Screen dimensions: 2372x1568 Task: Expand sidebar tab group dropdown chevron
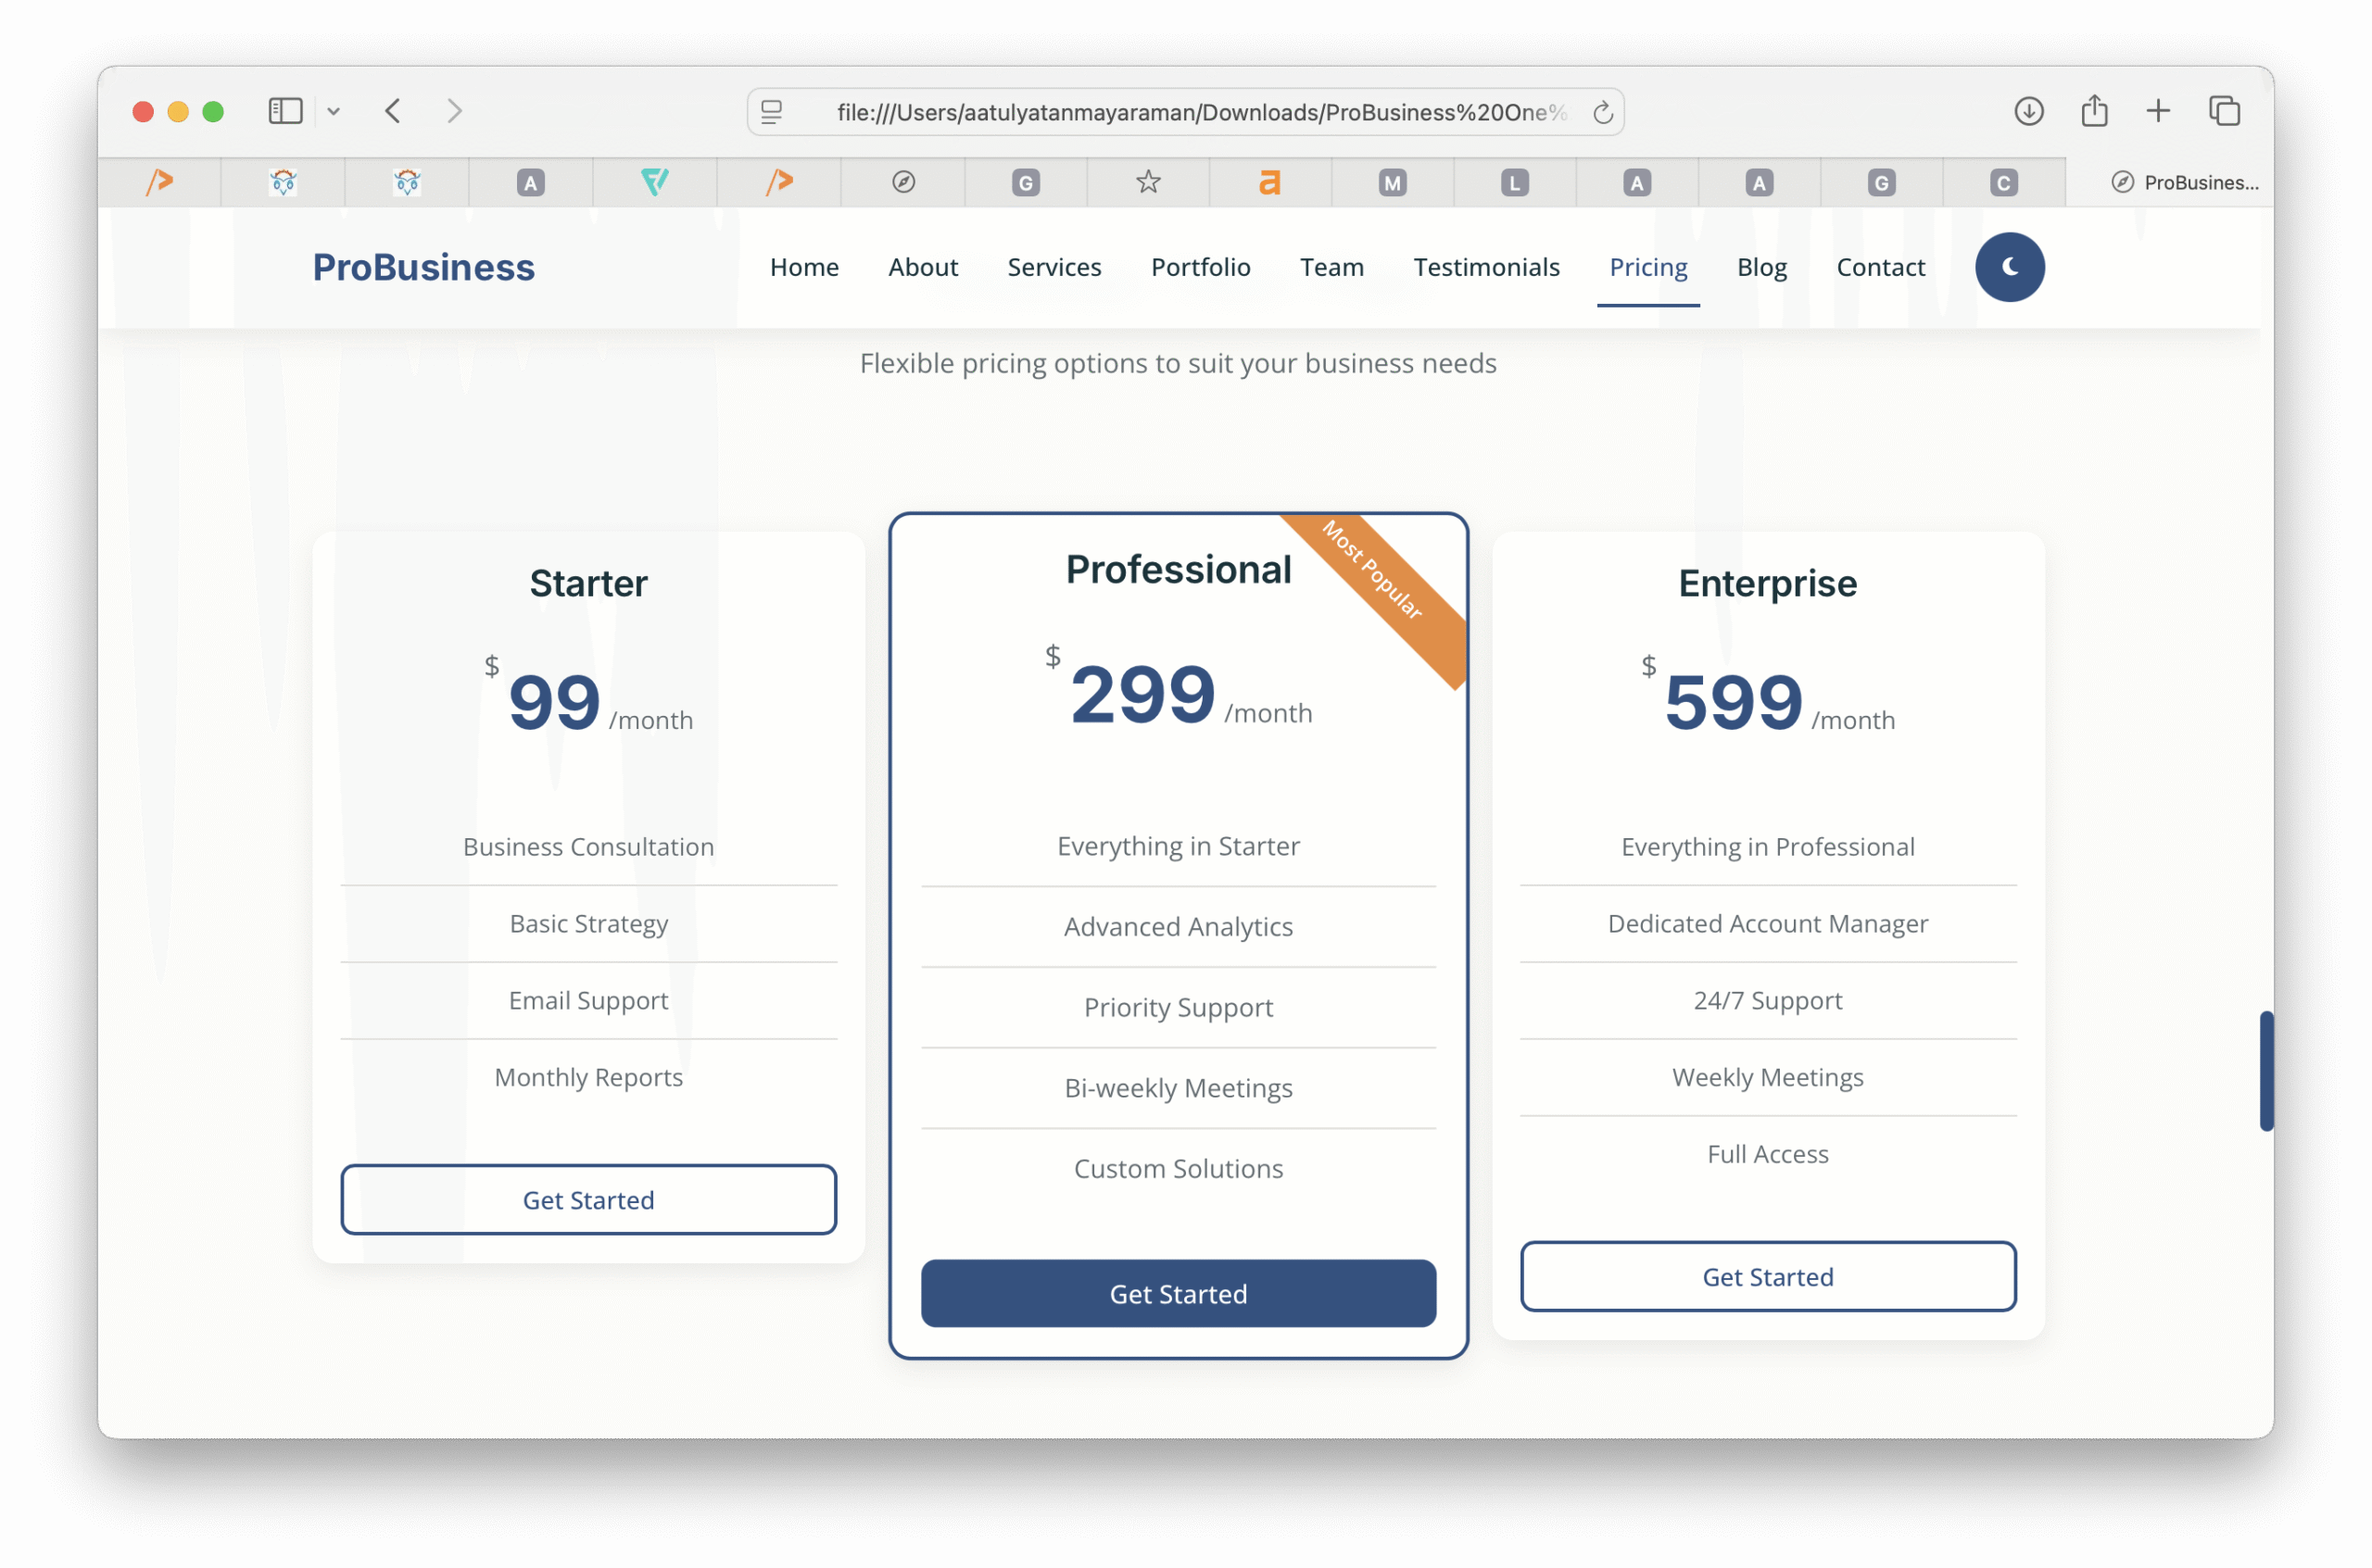tap(334, 112)
